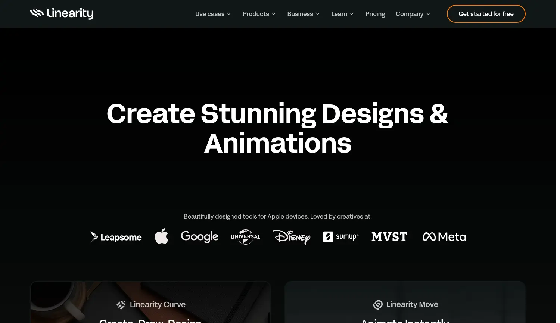
Task: Expand the Business menu chevron
Action: [x=318, y=14]
